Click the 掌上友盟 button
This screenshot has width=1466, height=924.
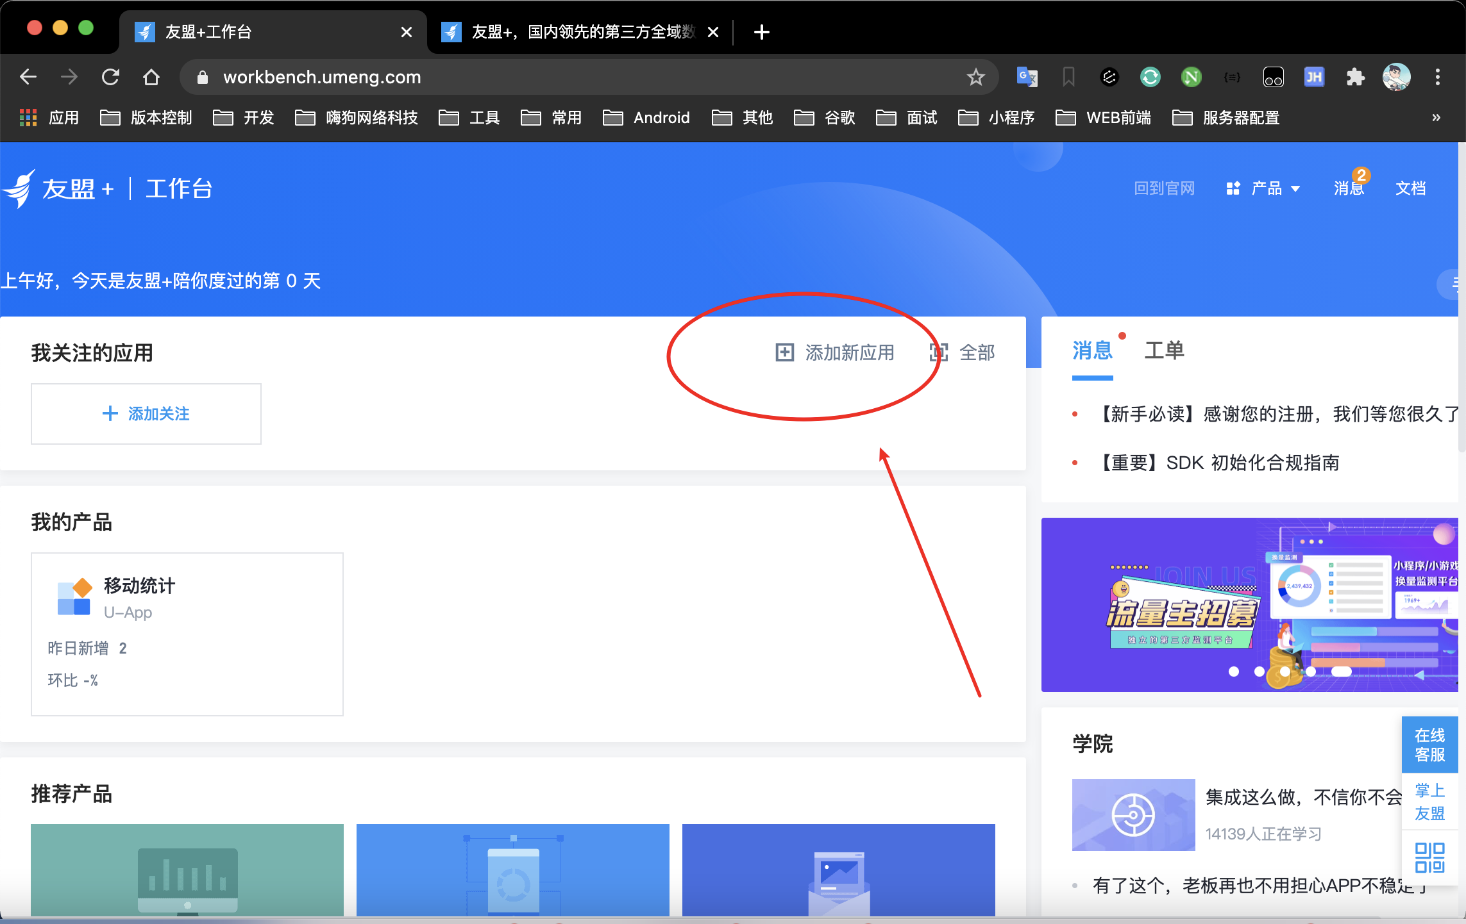pyautogui.click(x=1430, y=802)
